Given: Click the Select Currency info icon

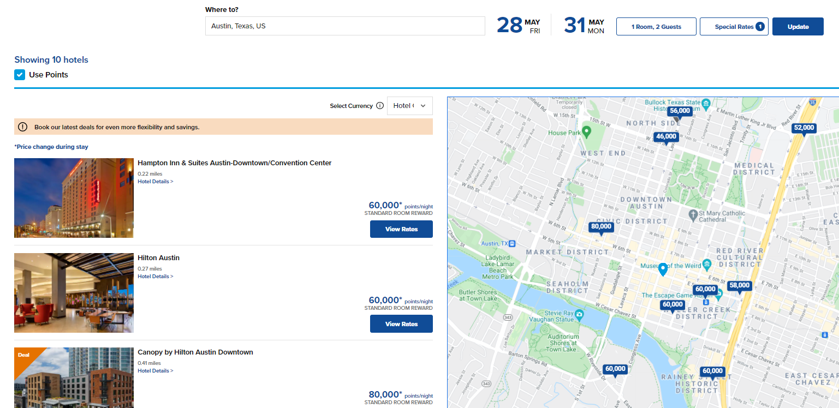Looking at the screenshot, I should [x=380, y=106].
